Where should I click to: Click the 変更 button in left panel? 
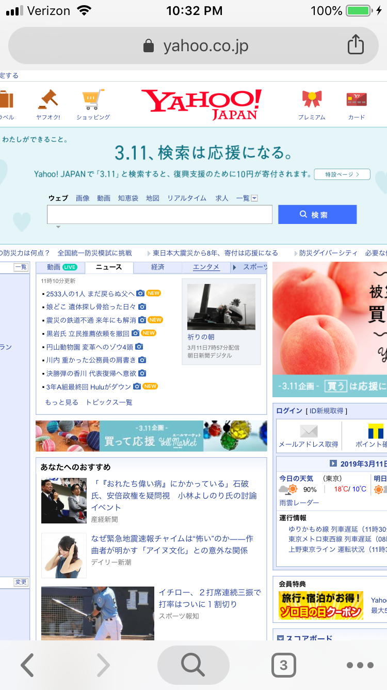coord(21,582)
